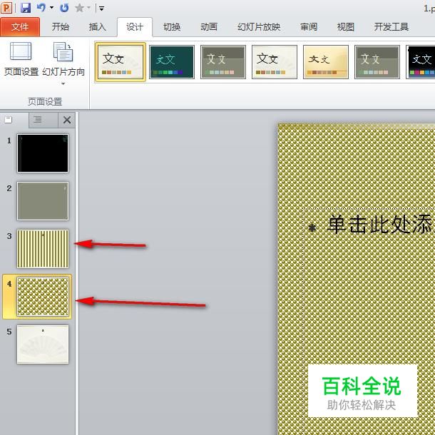The image size is (435, 435).
Task: Open 幻灯片方向 slide orientation menu
Action: [63, 63]
